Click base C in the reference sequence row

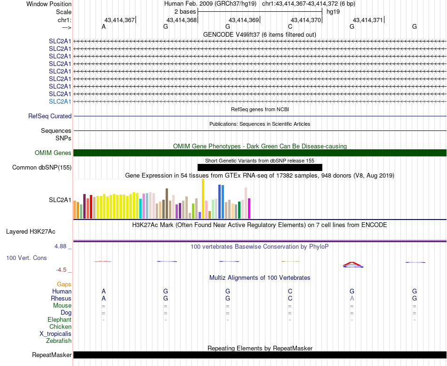(290, 26)
